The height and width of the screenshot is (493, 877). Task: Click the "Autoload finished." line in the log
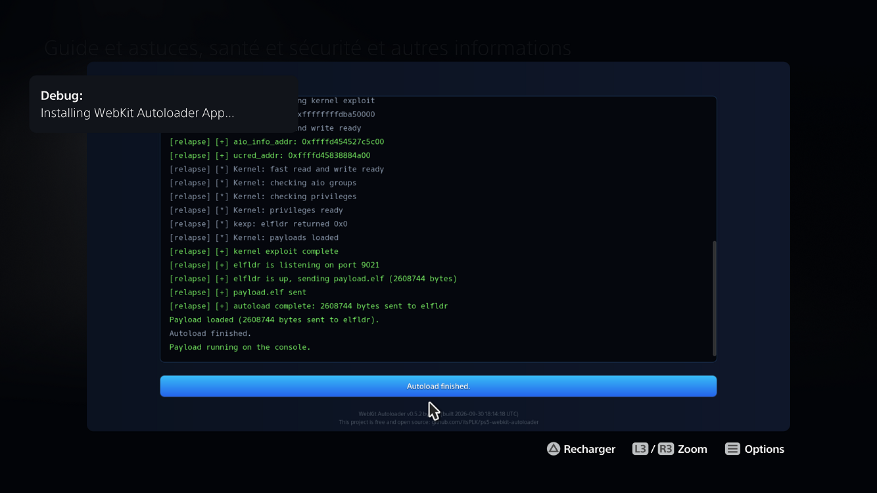click(x=210, y=334)
